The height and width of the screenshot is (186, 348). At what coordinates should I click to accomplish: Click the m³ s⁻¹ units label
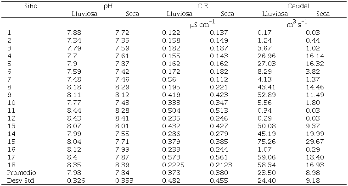click(297, 24)
